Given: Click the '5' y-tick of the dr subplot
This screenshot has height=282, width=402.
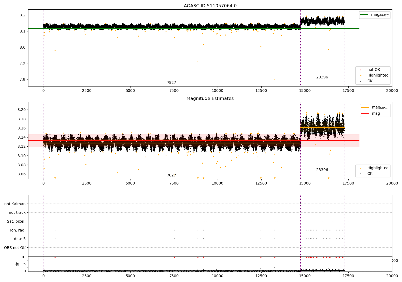Looking at the screenshot, I should point(25,264).
